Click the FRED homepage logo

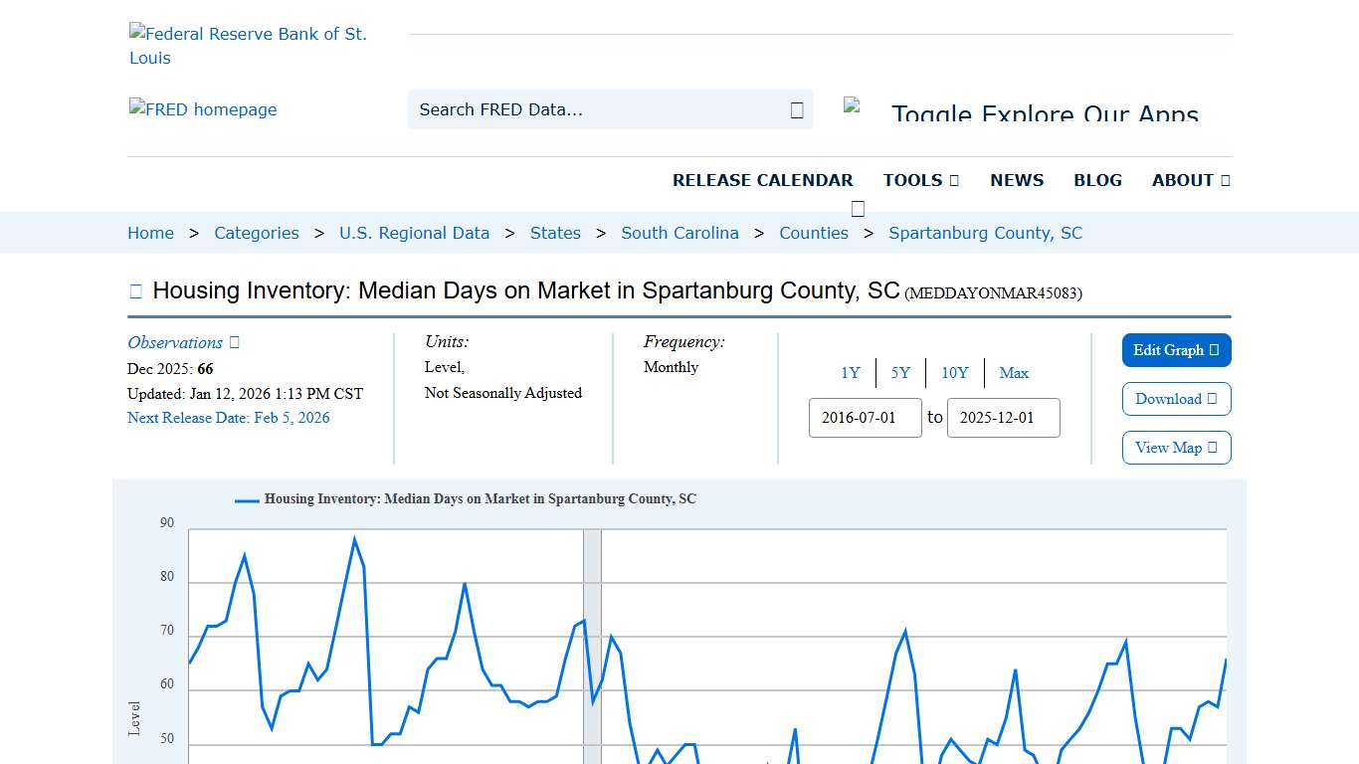coord(203,109)
